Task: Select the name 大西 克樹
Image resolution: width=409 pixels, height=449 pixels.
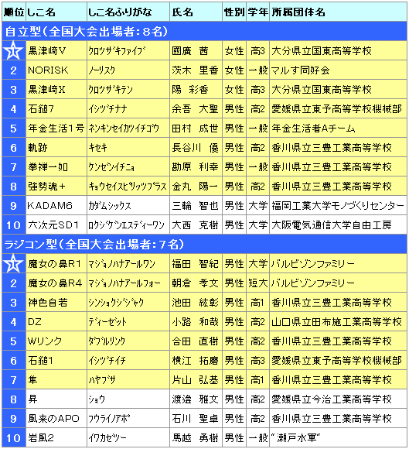Action: tap(195, 225)
